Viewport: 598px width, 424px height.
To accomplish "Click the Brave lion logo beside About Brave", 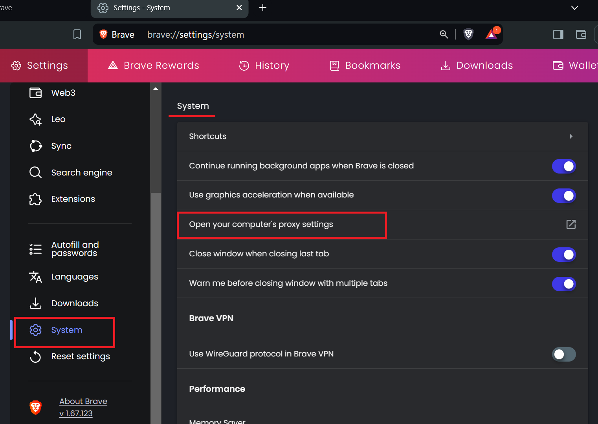I will pos(36,408).
